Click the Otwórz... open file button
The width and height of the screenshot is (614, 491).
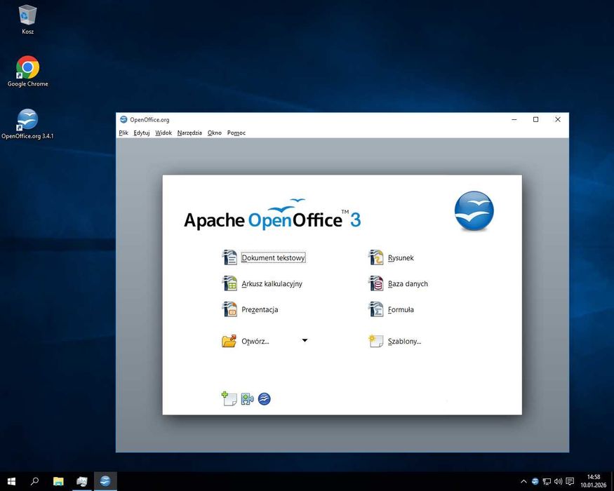point(255,341)
